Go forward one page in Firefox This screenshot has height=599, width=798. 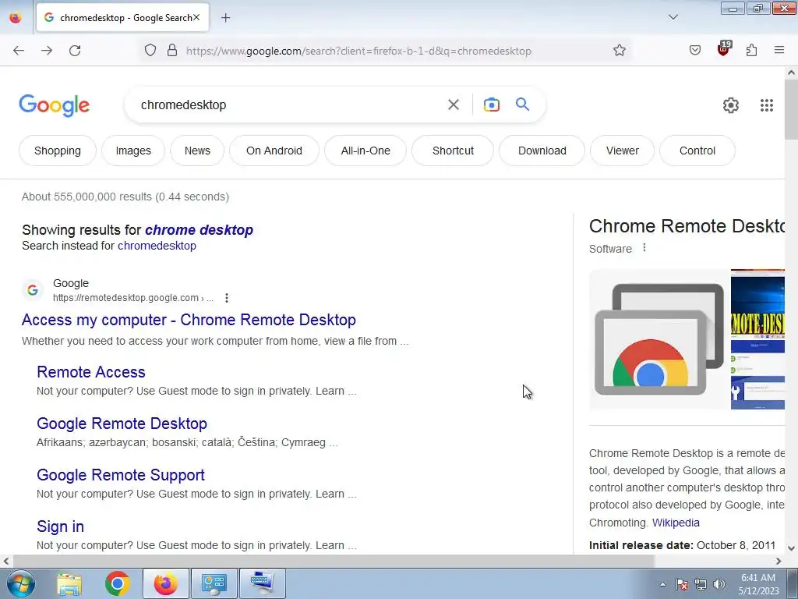click(47, 51)
